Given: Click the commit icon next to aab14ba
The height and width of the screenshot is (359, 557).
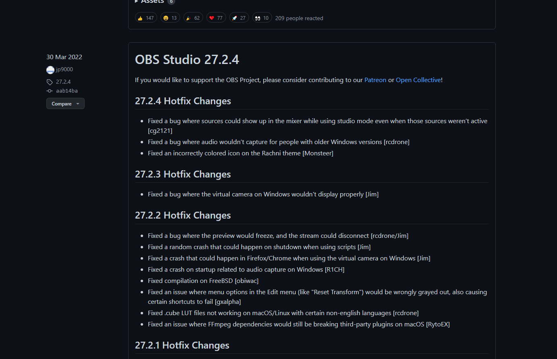Looking at the screenshot, I should pyautogui.click(x=49, y=91).
